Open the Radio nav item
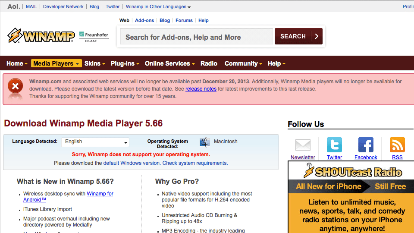 coord(209,63)
